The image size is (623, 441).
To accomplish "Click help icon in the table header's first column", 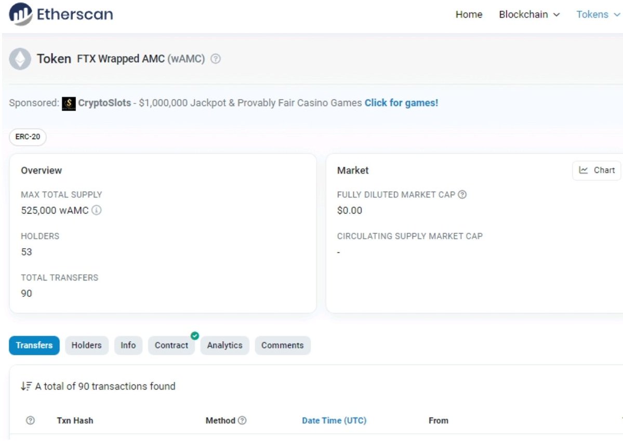I will [x=30, y=420].
